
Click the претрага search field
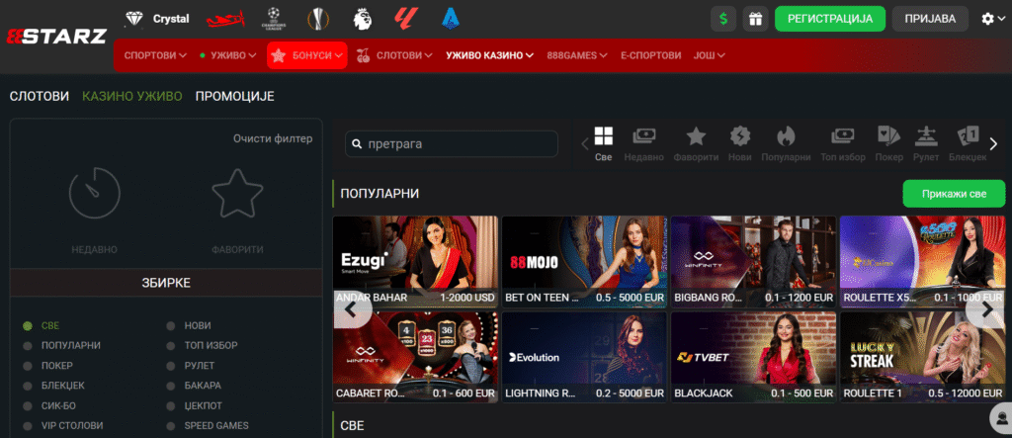click(x=452, y=144)
